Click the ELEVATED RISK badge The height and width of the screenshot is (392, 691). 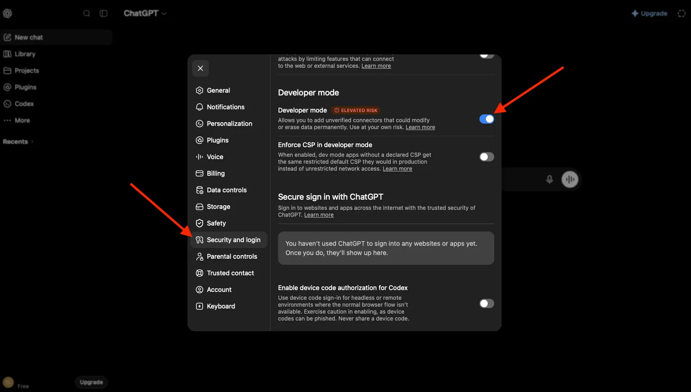pos(356,110)
